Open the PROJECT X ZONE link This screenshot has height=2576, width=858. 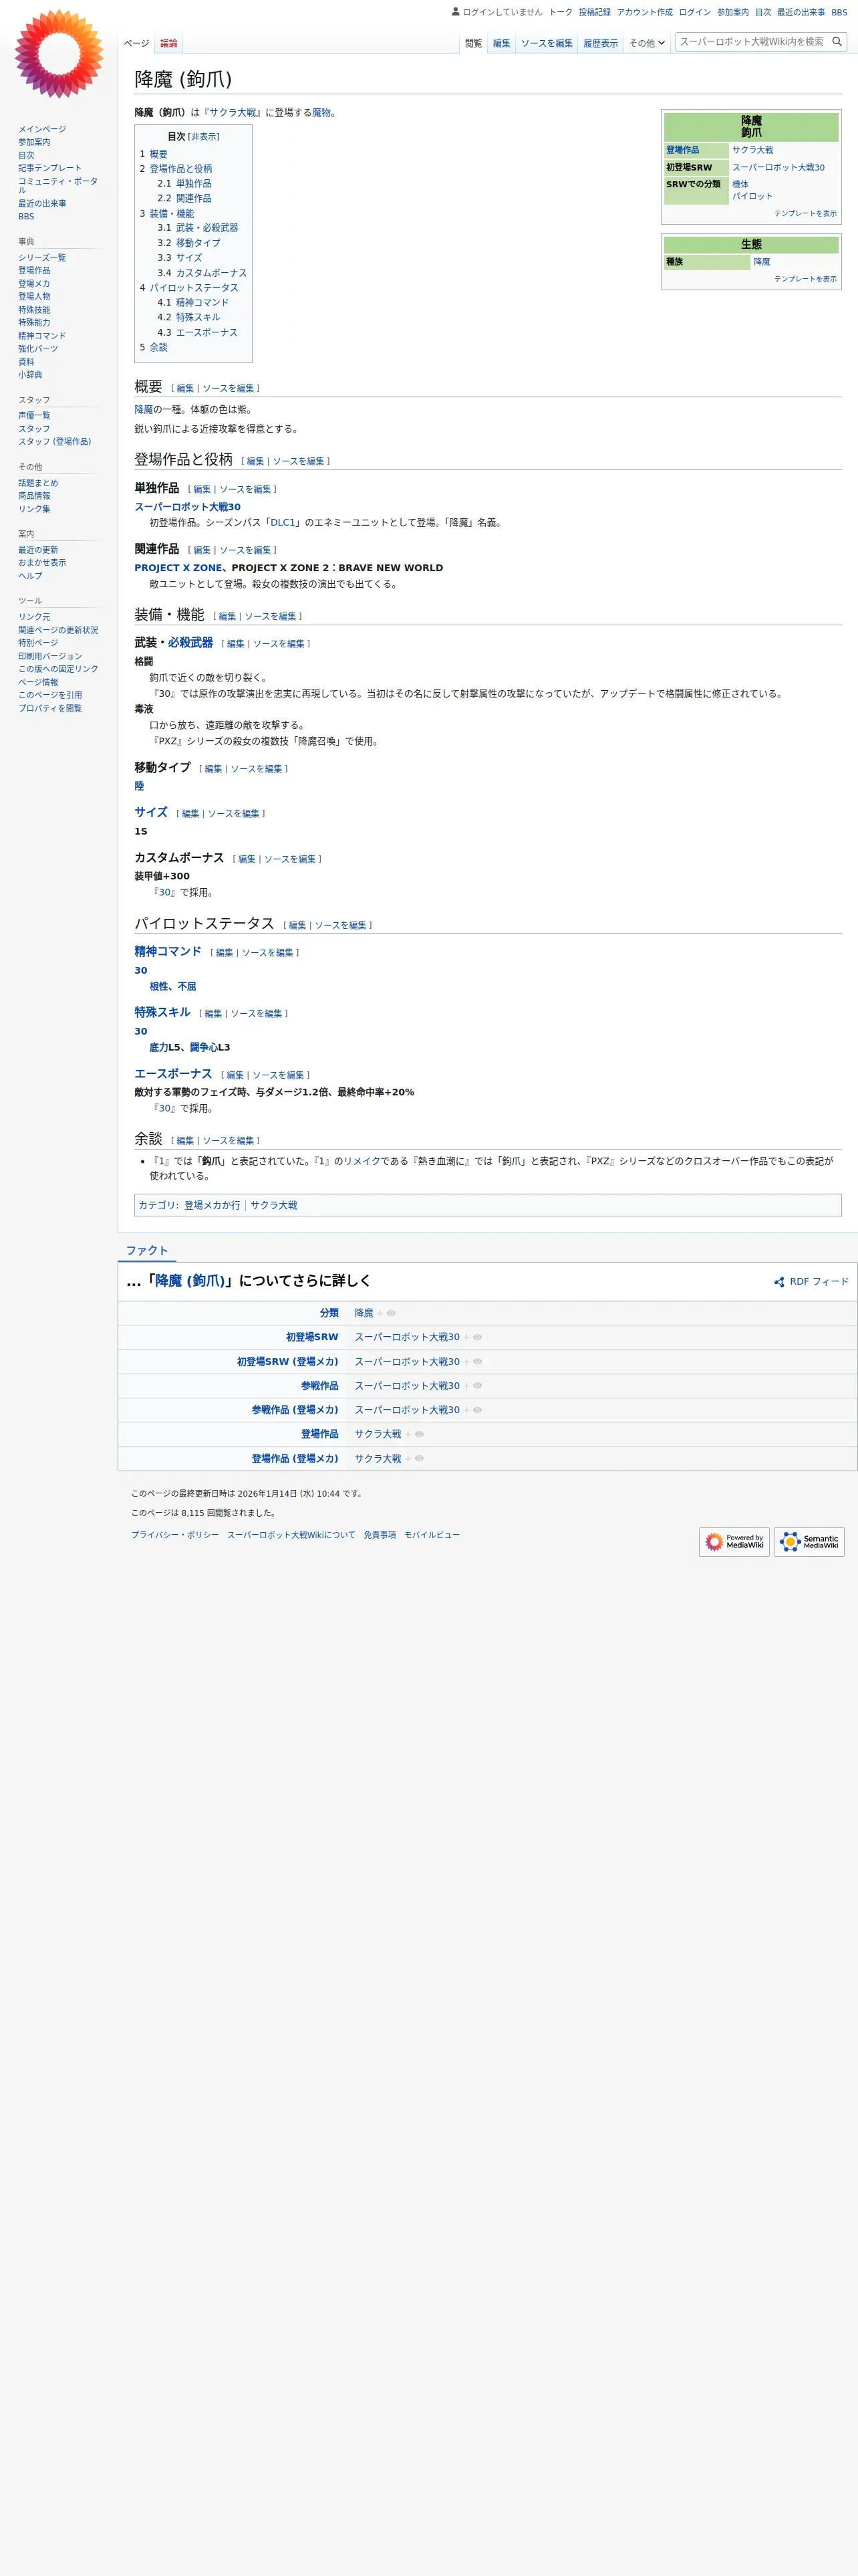[x=179, y=568]
